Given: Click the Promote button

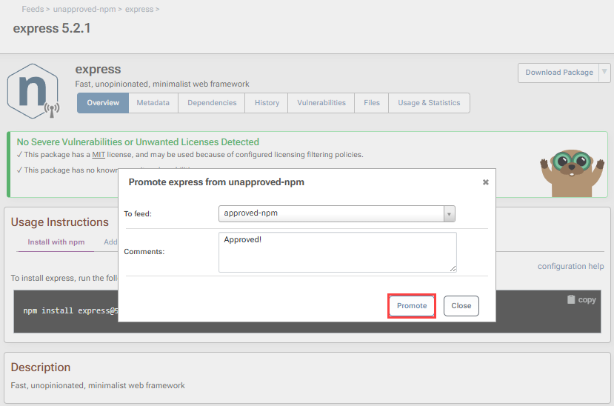Looking at the screenshot, I should click(x=412, y=306).
